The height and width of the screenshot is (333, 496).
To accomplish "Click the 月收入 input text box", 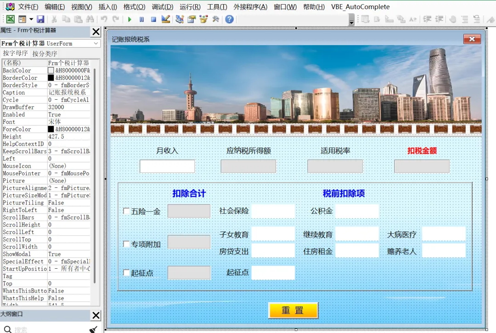I will [167, 166].
